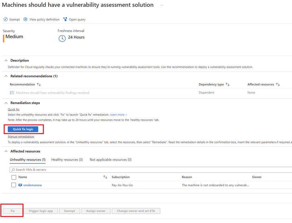Switch to the Healthy resources tab
The width and height of the screenshot is (292, 223).
tap(67, 159)
